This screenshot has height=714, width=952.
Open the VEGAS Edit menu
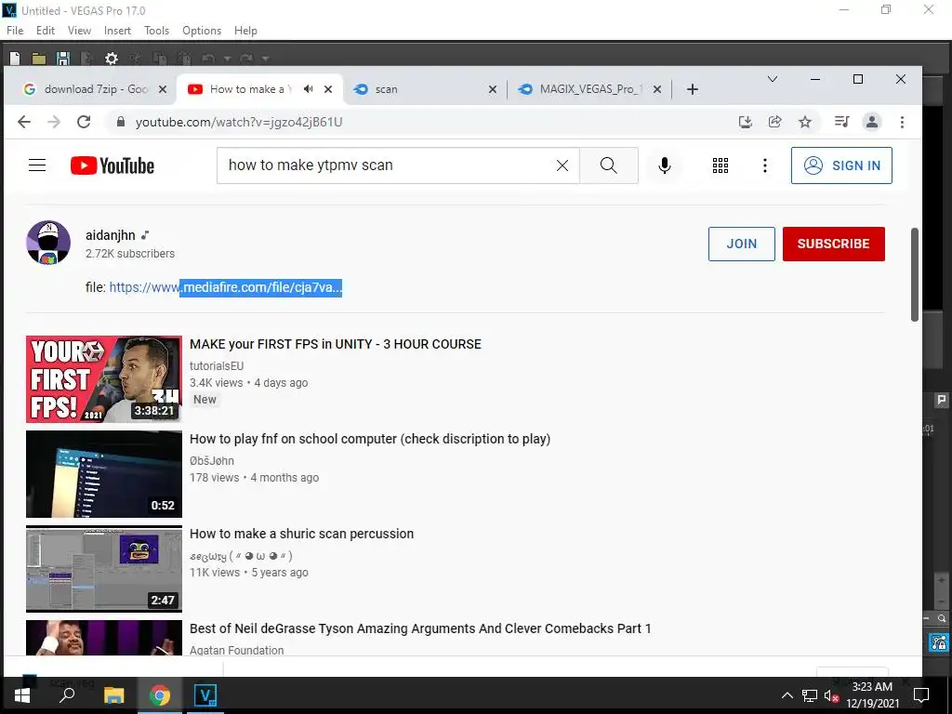[x=46, y=31]
